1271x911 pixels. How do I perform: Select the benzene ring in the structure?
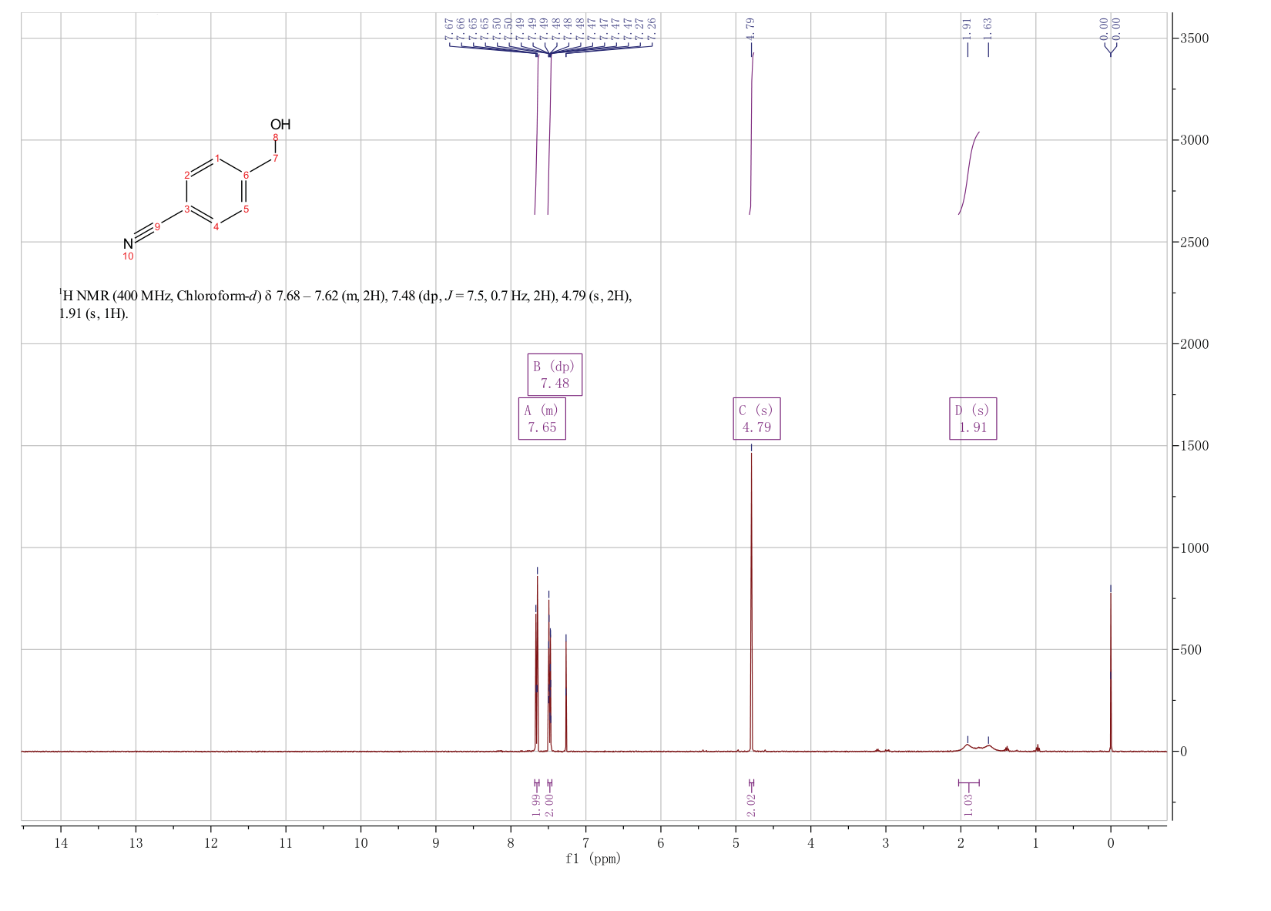coord(216,192)
